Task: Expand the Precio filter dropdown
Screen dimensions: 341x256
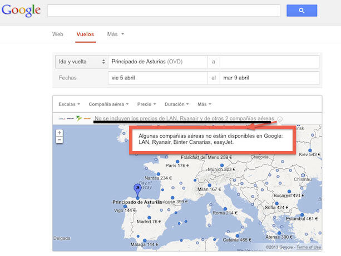Action: coord(146,104)
